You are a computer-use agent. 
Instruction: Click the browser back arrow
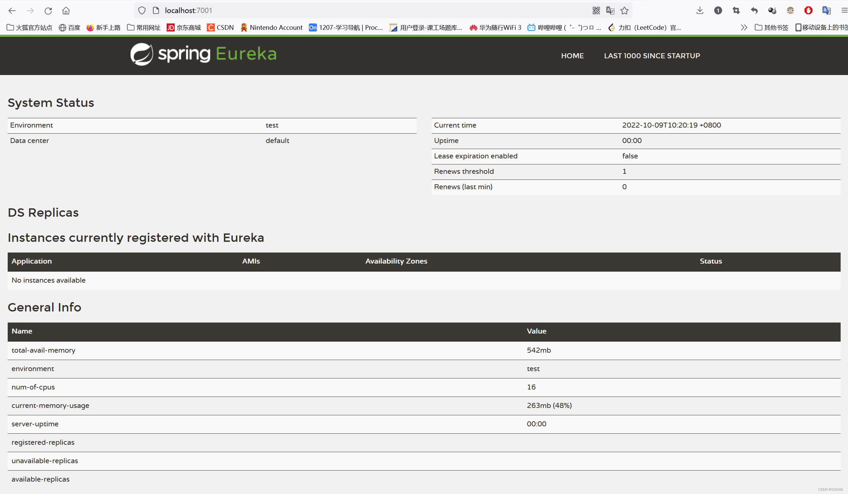(12, 11)
